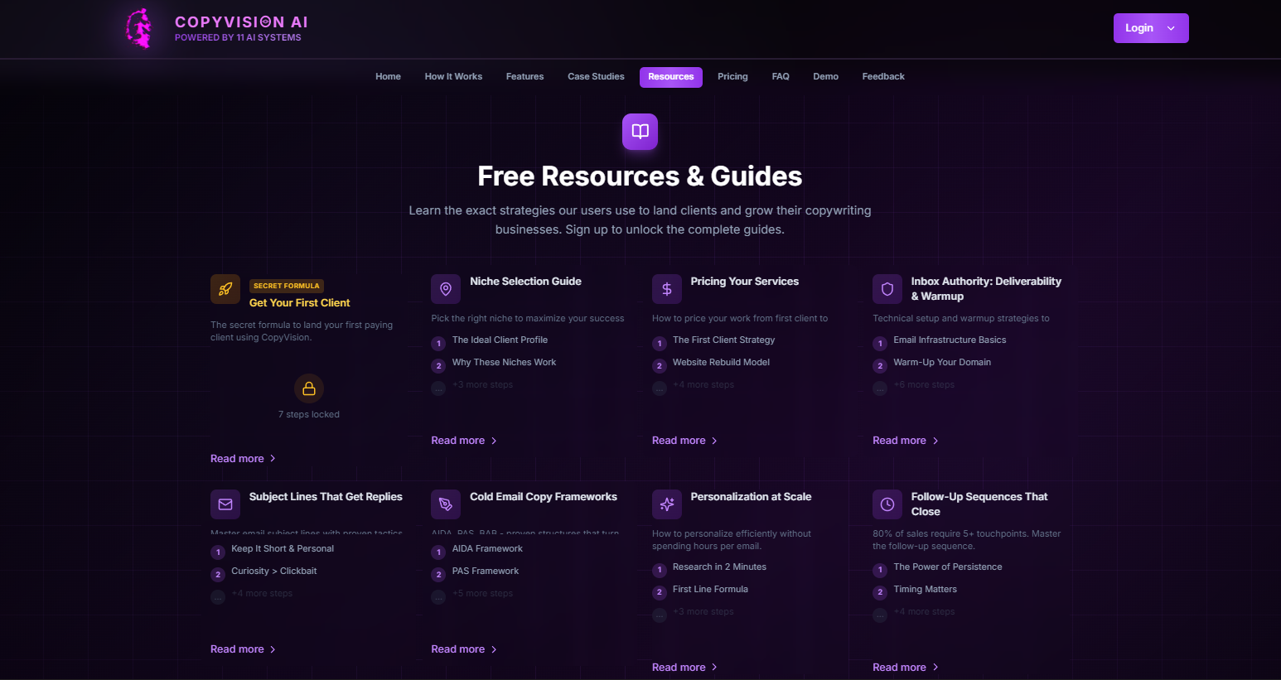Click the COPYVISION AI brand text
This screenshot has width=1281, height=680.
tap(241, 22)
